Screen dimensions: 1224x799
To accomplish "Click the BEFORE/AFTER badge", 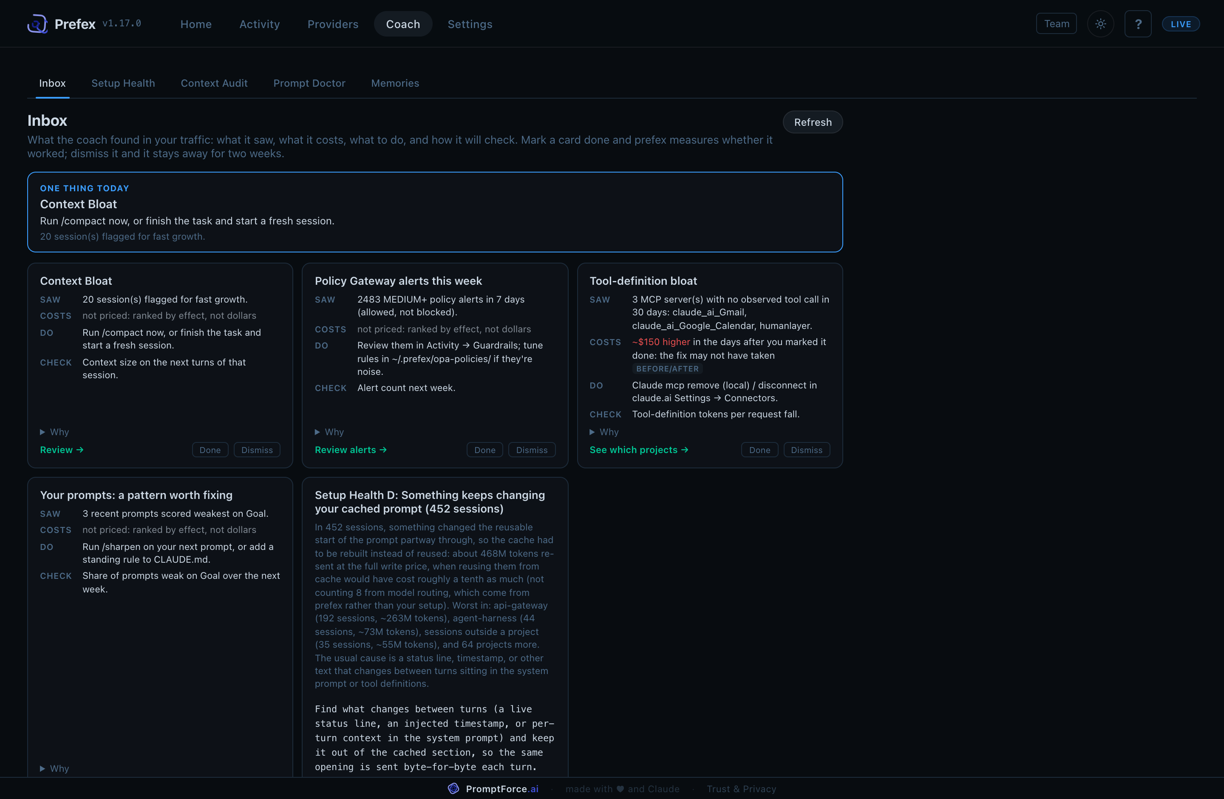I will pyautogui.click(x=667, y=368).
